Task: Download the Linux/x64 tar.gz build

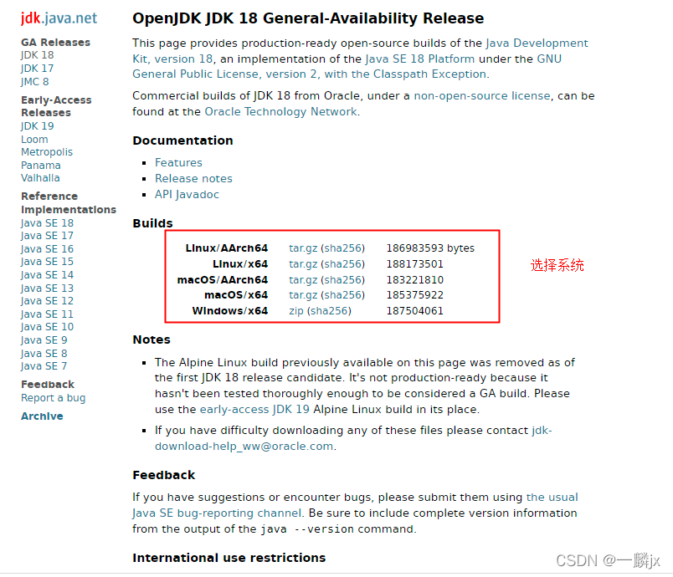Action: point(303,264)
